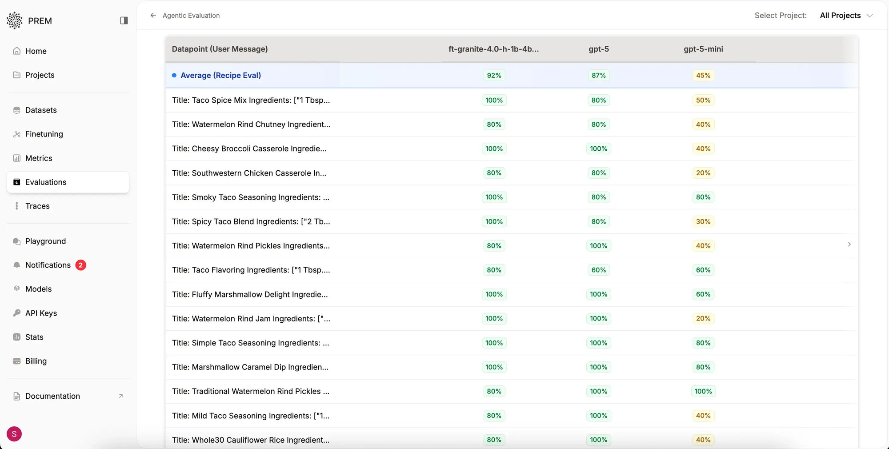Open the API Keys section
This screenshot has height=449, width=889.
pos(41,313)
